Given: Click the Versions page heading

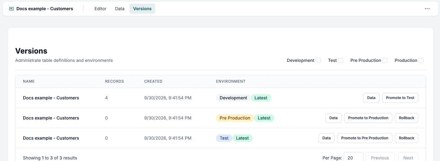Looking at the screenshot, I should pyautogui.click(x=31, y=51).
